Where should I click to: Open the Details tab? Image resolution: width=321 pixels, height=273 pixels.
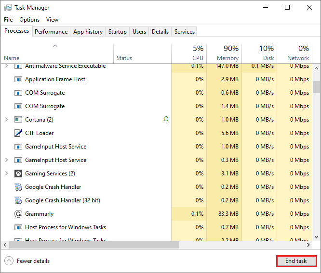(x=160, y=32)
